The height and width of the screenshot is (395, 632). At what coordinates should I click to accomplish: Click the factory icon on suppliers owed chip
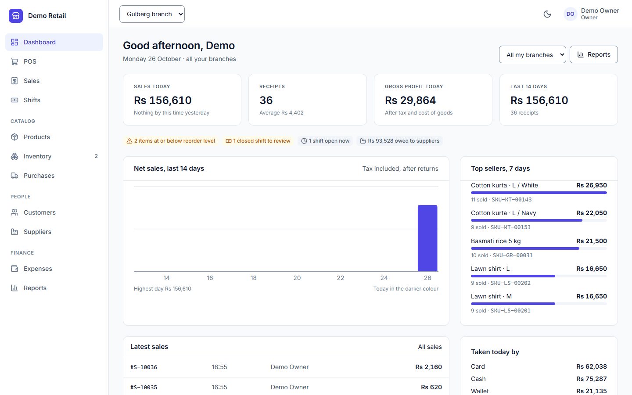(x=363, y=141)
